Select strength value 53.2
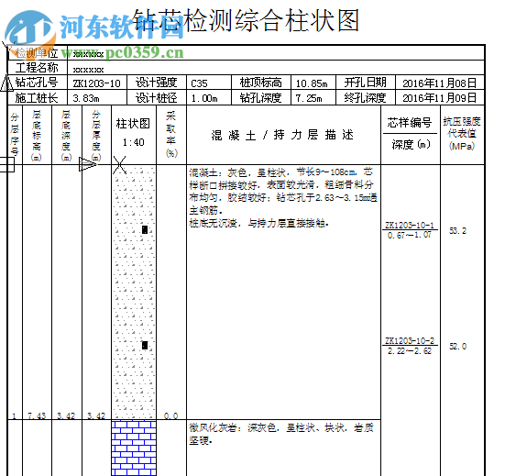This screenshot has width=505, height=476. coord(457,231)
